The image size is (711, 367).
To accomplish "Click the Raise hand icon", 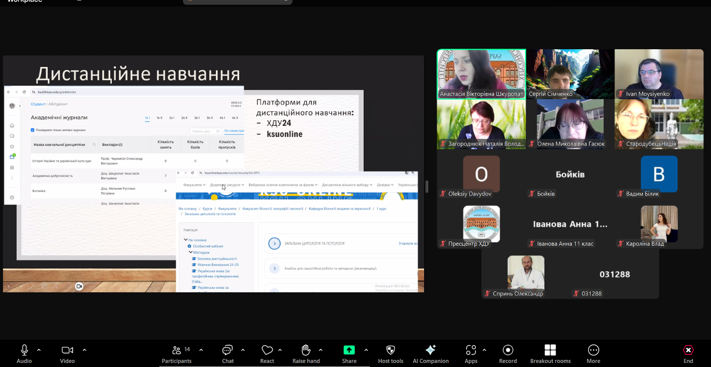I will click(306, 350).
